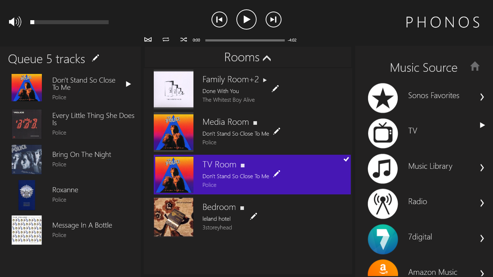Go to Music Source home

click(475, 66)
